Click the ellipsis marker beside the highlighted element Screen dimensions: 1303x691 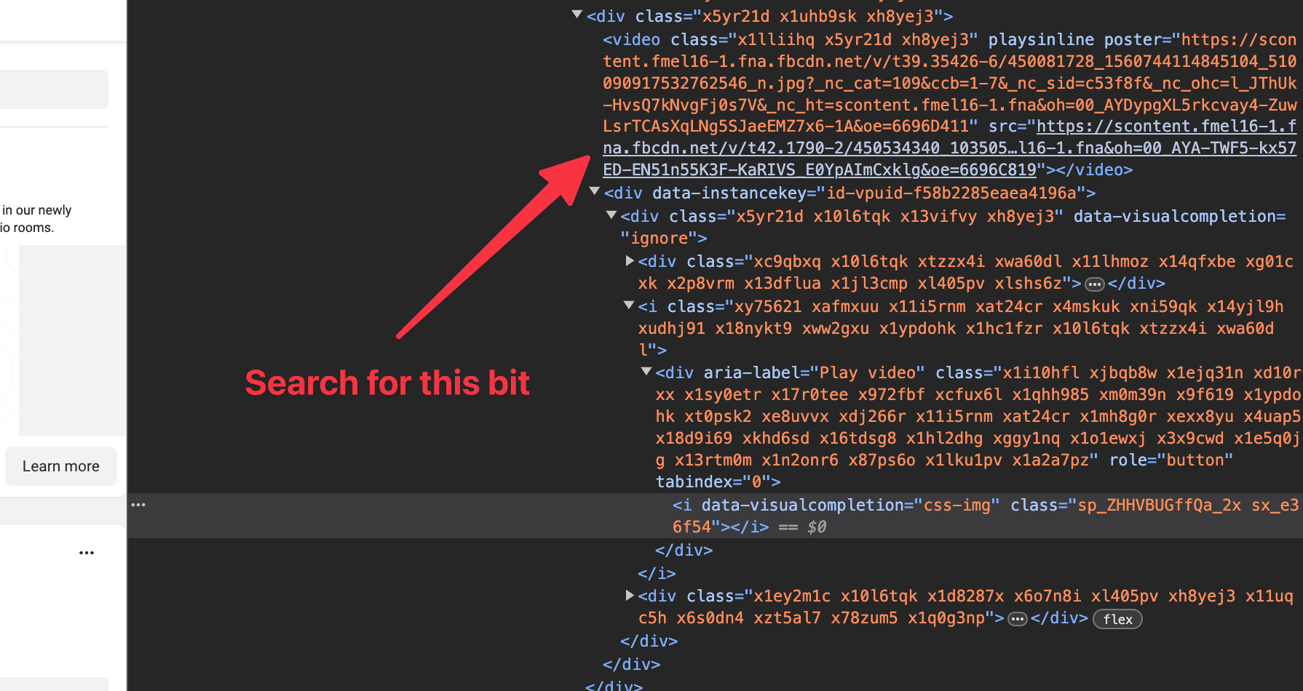139,504
